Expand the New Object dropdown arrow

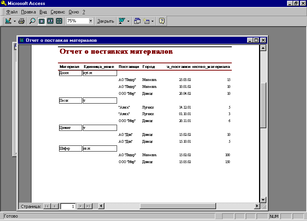click(x=152, y=21)
